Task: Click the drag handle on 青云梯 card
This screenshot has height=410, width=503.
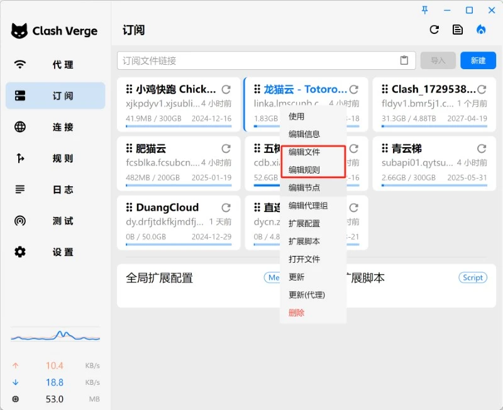Action: [x=385, y=148]
